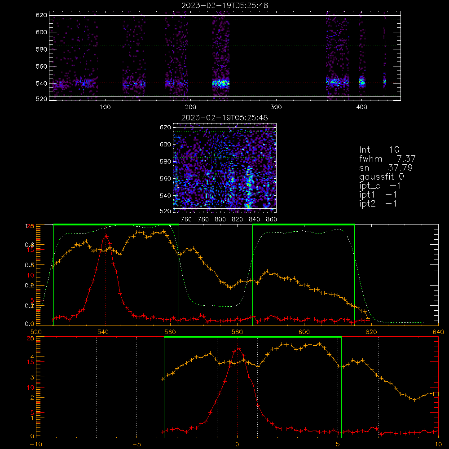449x449 pixels.
Task: Click x-axis label 520 of the profile plot
Action: coord(36,332)
